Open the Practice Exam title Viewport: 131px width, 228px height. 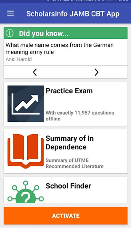click(x=69, y=91)
